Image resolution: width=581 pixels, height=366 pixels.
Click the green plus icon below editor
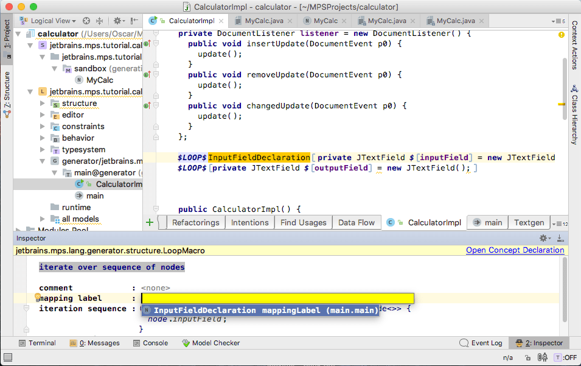click(150, 222)
